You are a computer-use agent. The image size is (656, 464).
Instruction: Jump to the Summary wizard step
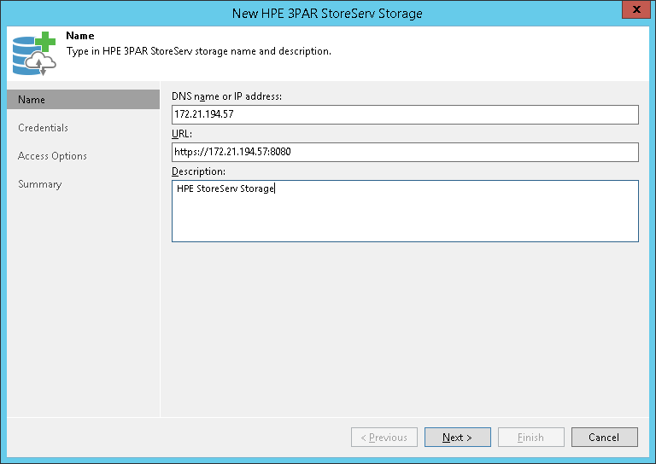pyautogui.click(x=39, y=184)
